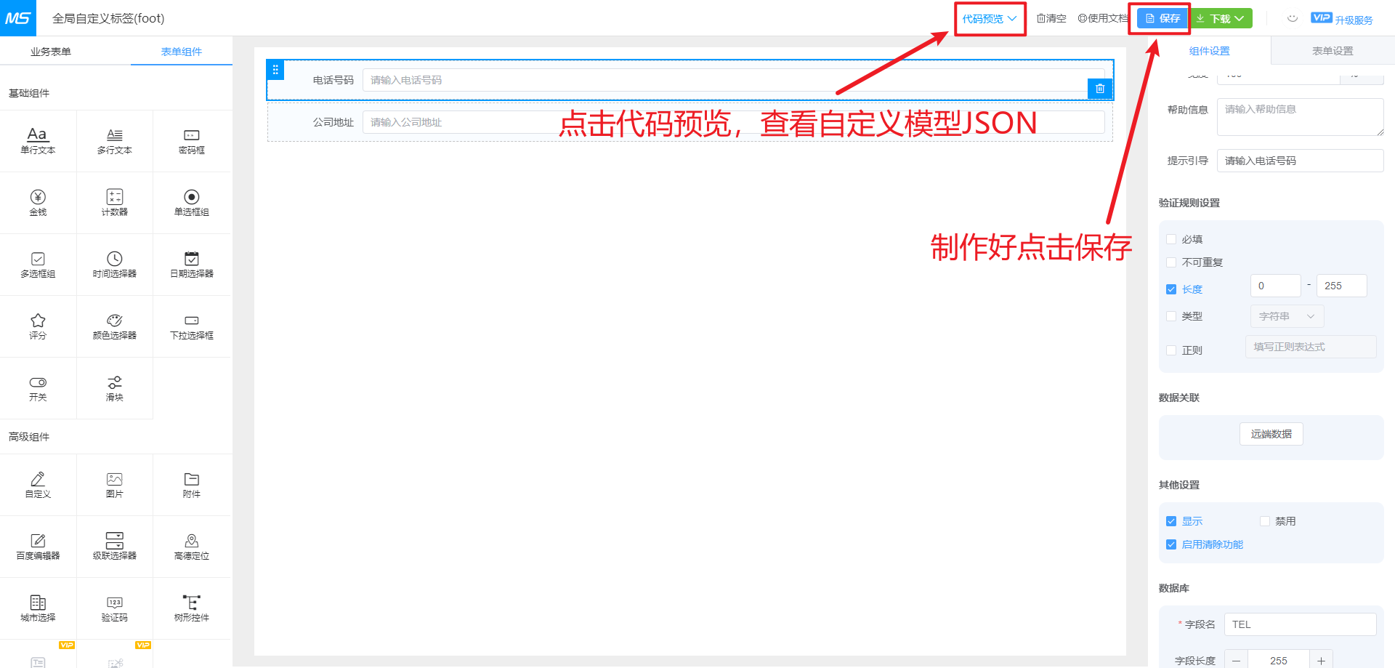Open the 代码预览 dropdown

coord(989,19)
